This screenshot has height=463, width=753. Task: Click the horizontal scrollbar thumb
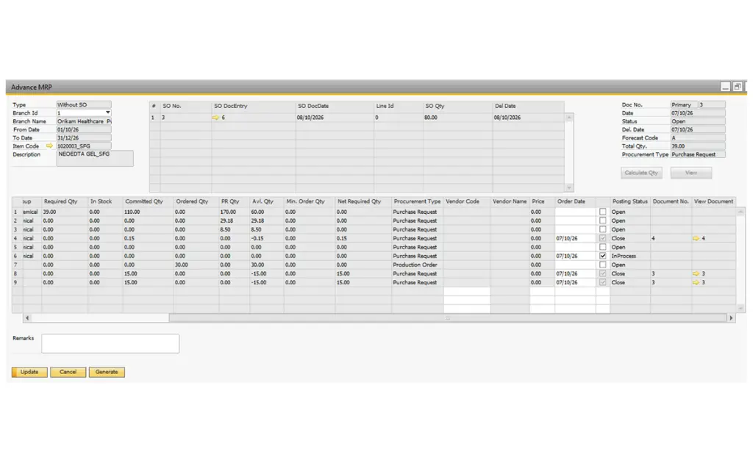point(448,317)
